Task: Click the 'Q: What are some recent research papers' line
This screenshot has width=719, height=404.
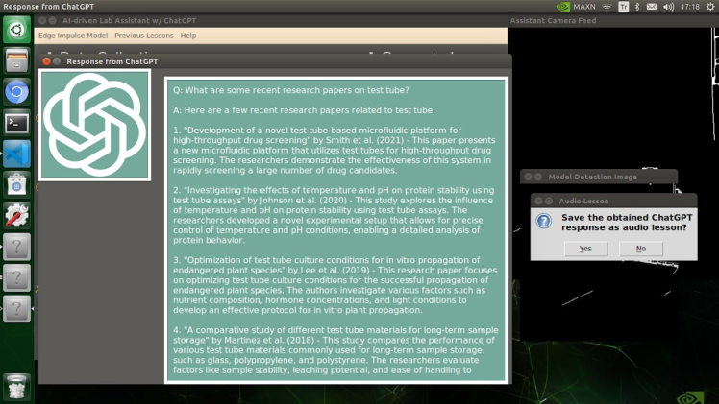Action: point(291,90)
